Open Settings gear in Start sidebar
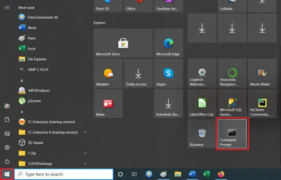Screen dimensions: 281x180 coord(7,148)
